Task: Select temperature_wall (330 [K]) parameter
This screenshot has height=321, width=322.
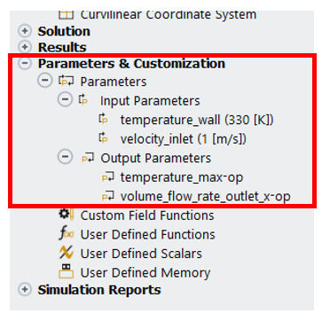Action: [197, 120]
